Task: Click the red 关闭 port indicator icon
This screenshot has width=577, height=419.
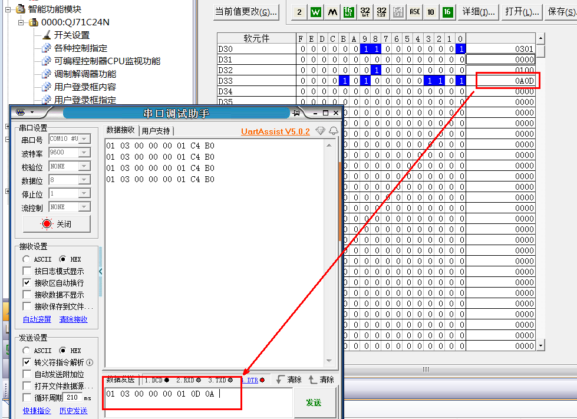Action: [47, 224]
